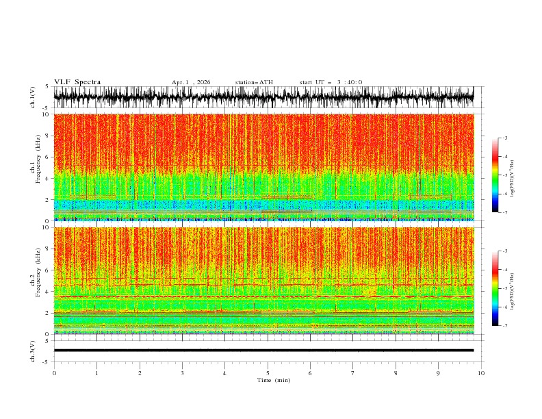Click the time axis tick label "3"
This screenshot has height=419, width=542.
pyautogui.click(x=182, y=373)
